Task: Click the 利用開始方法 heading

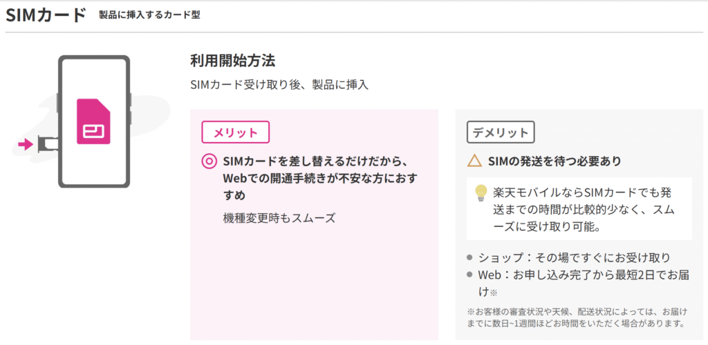Action: pyautogui.click(x=232, y=61)
